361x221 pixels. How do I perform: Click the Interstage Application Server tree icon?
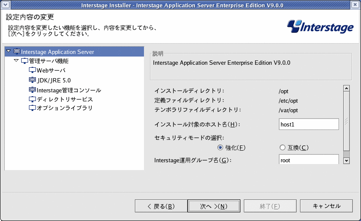point(17,51)
